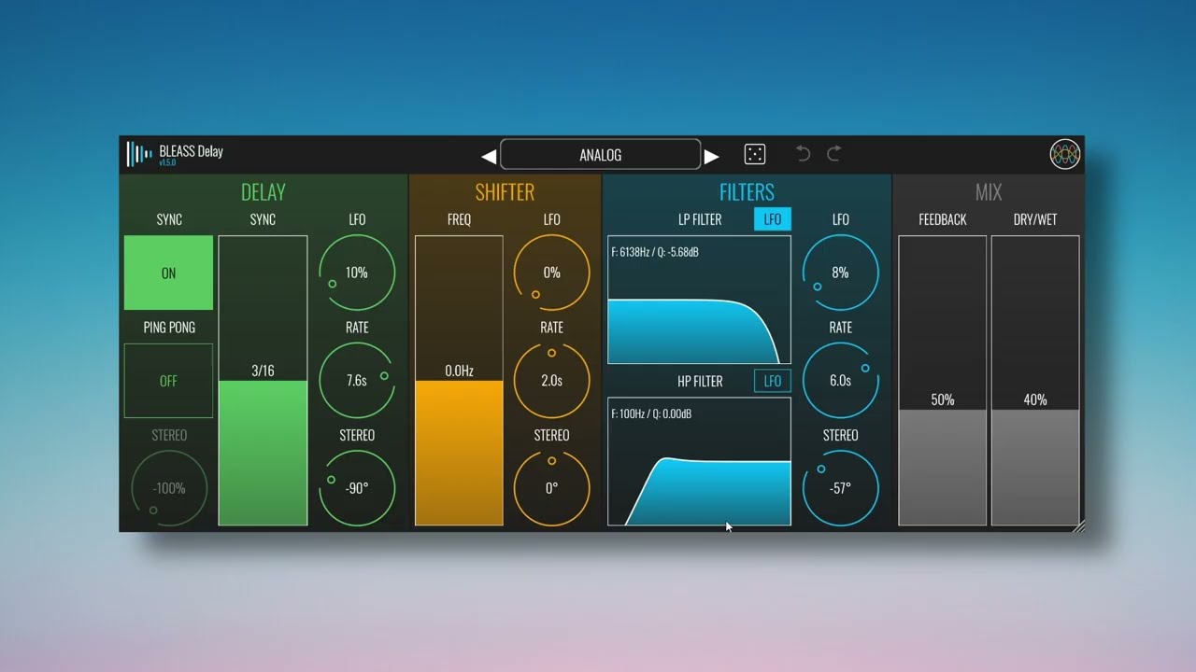Click the DRY/WET label
Viewport: 1196px width, 672px height.
(1035, 219)
